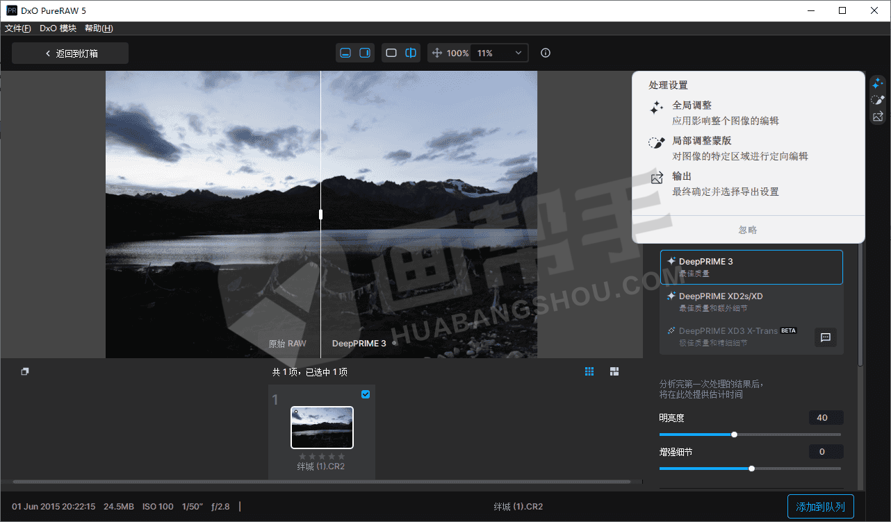Open local adjustment mask brush icon in sidebar

pyautogui.click(x=878, y=100)
